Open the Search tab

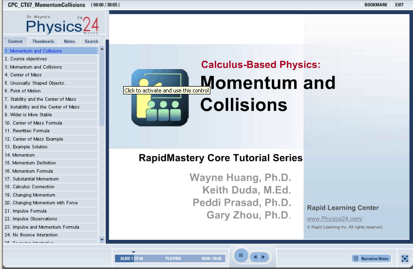[92, 41]
